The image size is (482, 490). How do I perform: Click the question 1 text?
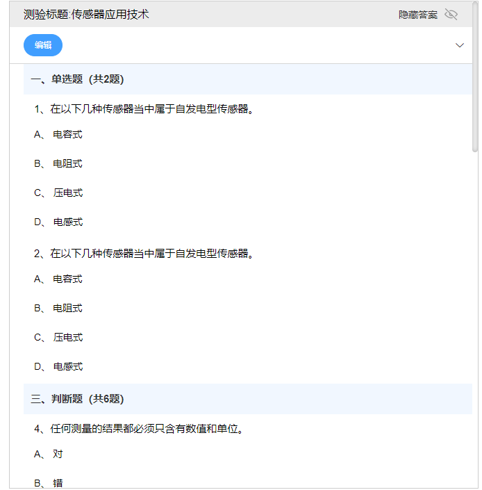tap(144, 109)
